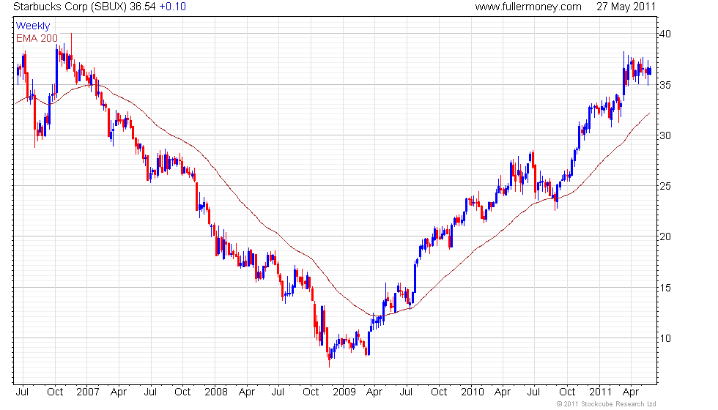Click the 30 price level label
Viewport: 718px width, 410px height.
point(664,135)
